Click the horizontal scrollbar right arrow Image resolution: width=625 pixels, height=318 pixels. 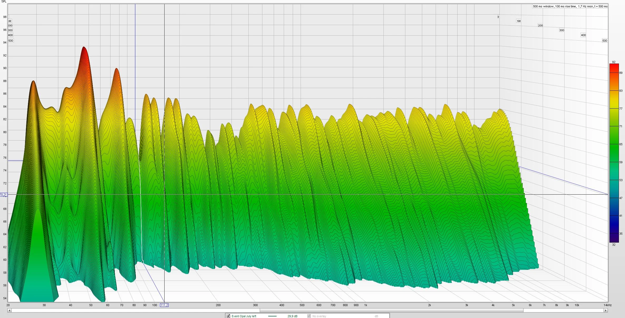coord(606,310)
